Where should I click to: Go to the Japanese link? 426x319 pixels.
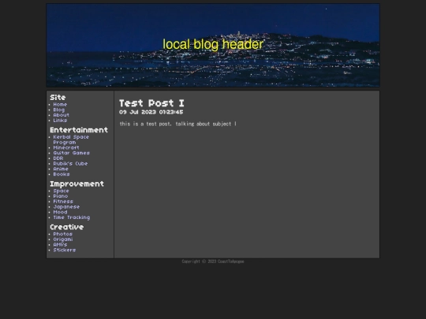pyautogui.click(x=66, y=207)
